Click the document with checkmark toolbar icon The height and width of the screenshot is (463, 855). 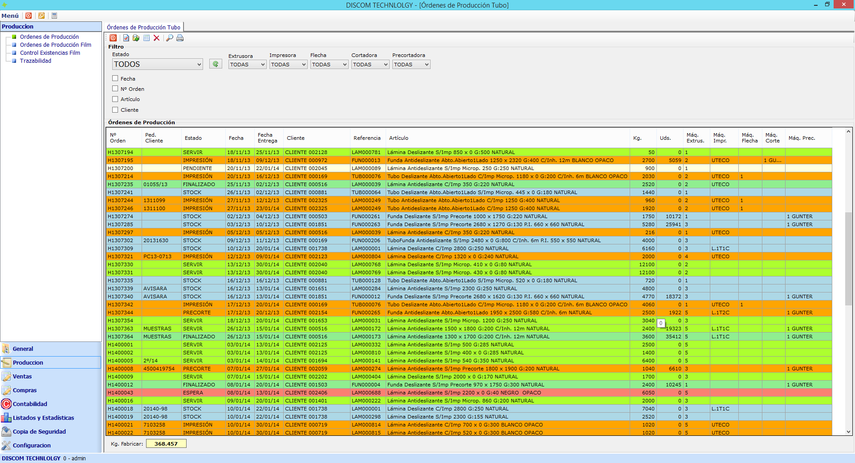(x=126, y=38)
